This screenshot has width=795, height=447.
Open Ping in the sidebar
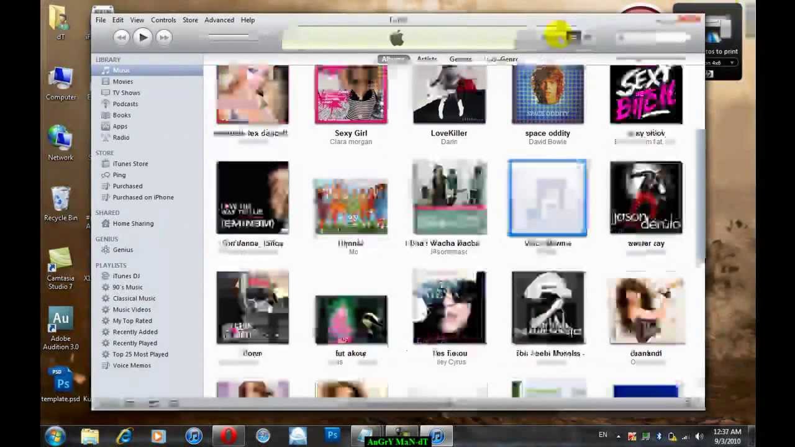(x=147, y=175)
